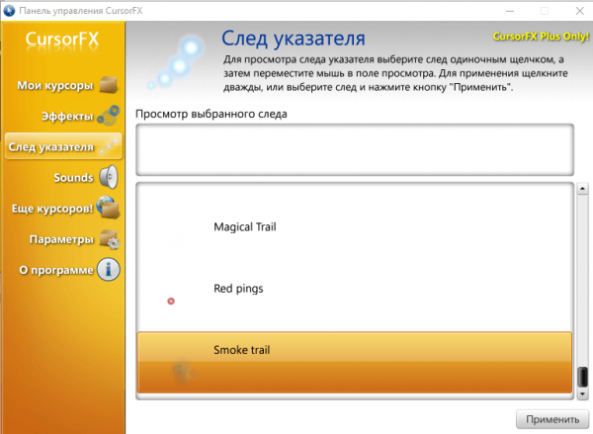Open the Параметры section
Image resolution: width=593 pixels, height=434 pixels.
[61, 239]
